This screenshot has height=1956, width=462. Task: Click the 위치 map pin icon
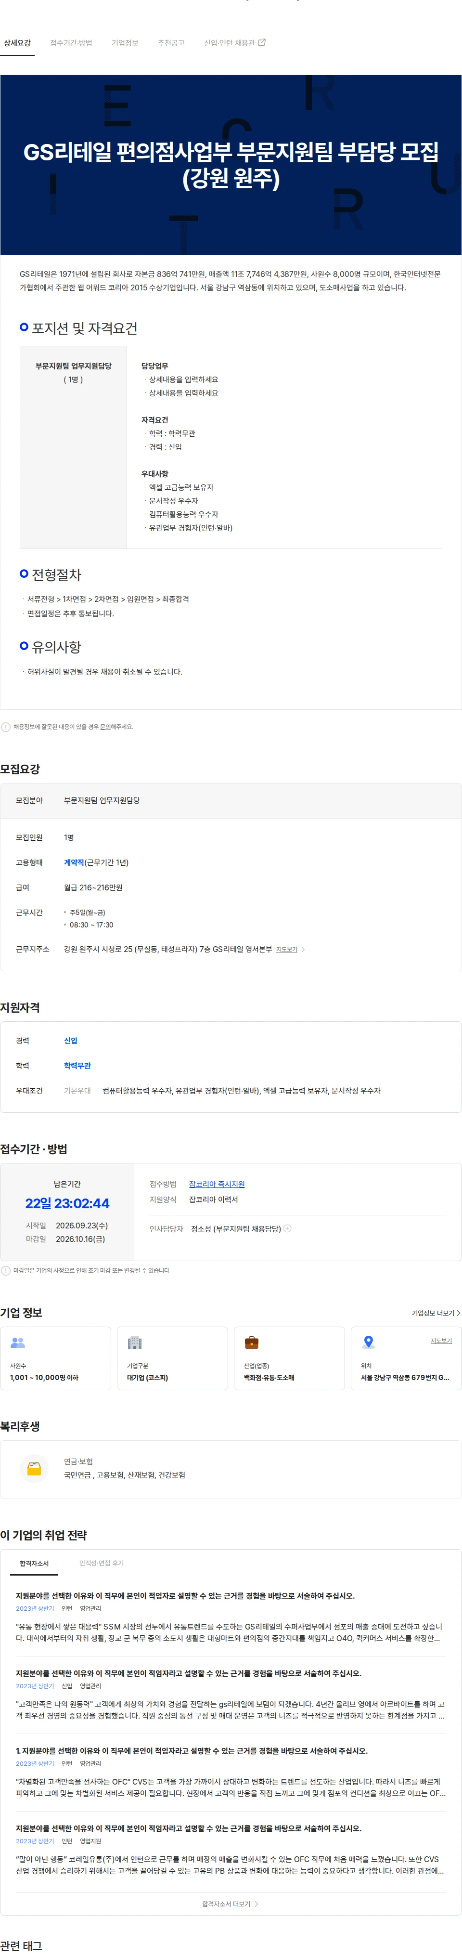pos(369,1343)
